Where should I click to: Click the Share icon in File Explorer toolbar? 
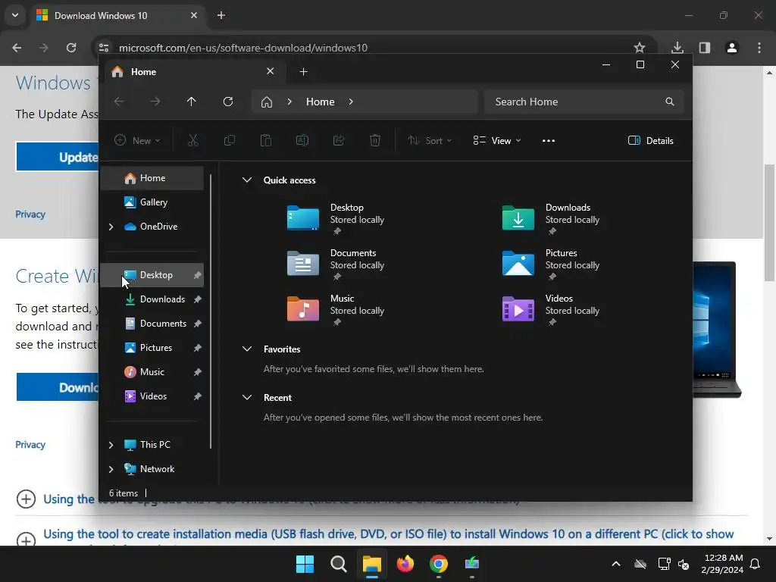339,140
